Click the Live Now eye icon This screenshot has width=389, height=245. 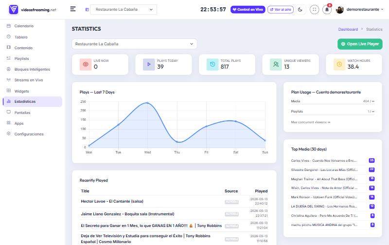(x=86, y=64)
